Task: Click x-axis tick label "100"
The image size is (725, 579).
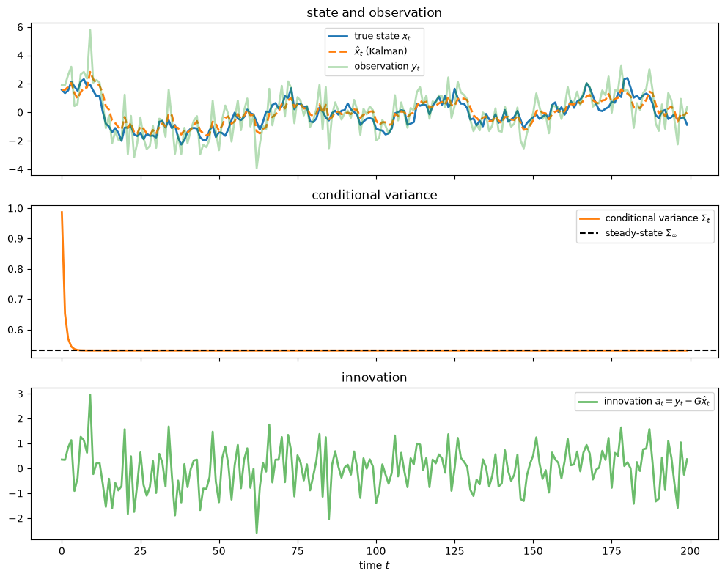Action: point(376,551)
